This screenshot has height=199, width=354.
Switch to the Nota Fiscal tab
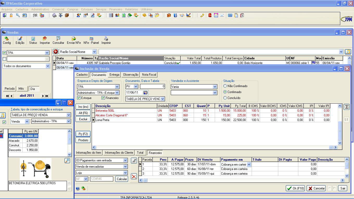[149, 75]
